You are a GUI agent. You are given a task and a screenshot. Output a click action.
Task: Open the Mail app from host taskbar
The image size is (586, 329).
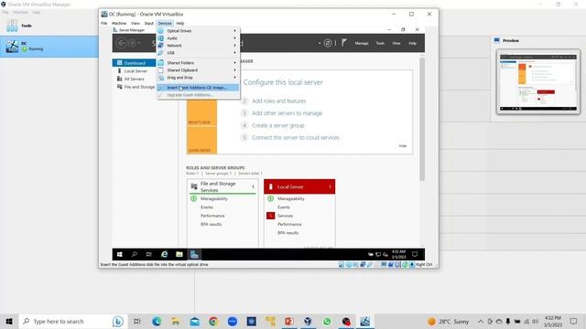[x=195, y=321]
